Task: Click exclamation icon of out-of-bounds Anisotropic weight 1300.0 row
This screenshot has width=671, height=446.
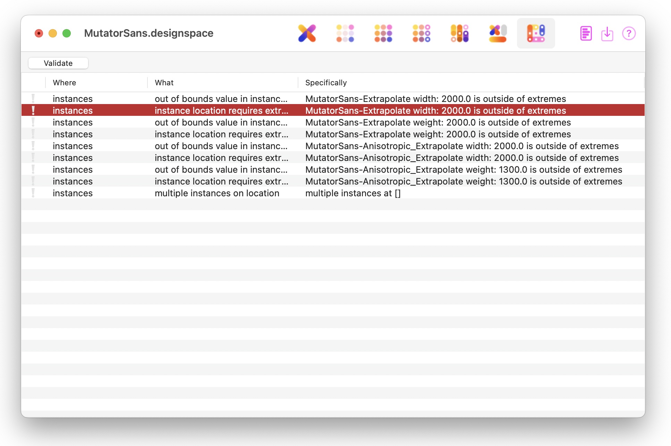Action: (33, 169)
